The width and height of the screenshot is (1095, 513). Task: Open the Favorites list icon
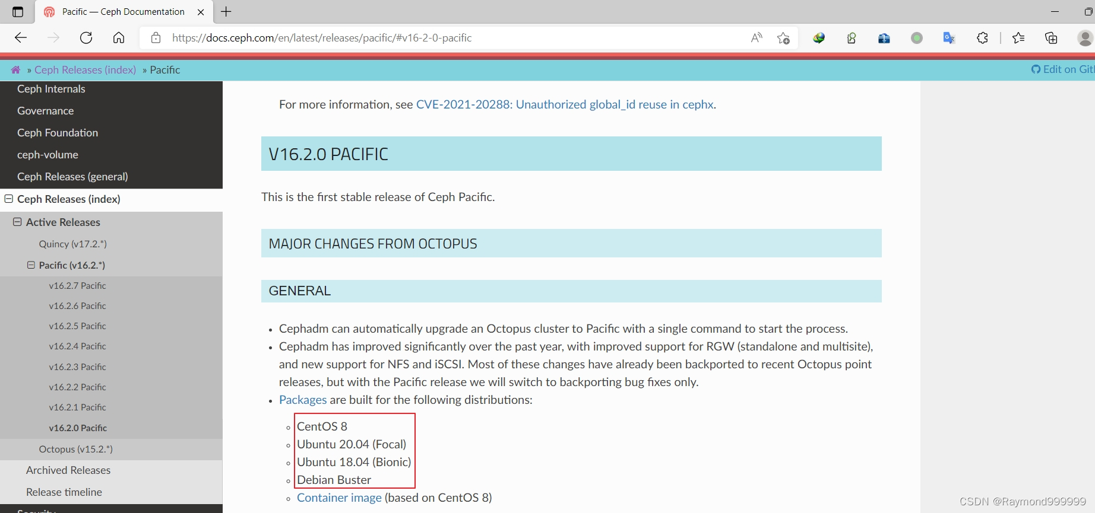tap(1018, 38)
